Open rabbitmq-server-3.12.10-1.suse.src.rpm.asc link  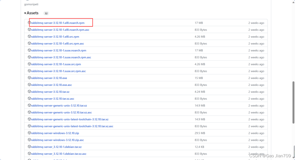point(58,71)
